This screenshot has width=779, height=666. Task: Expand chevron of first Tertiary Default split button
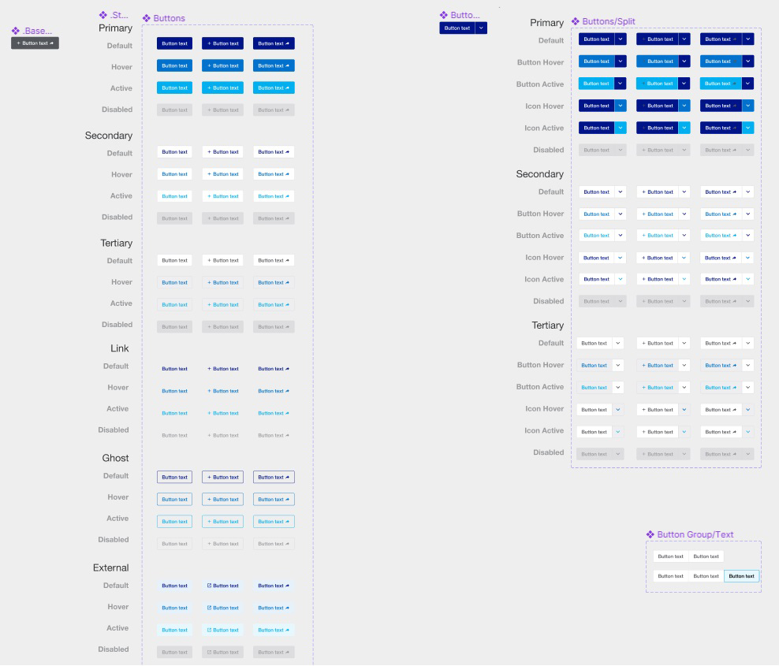[618, 343]
